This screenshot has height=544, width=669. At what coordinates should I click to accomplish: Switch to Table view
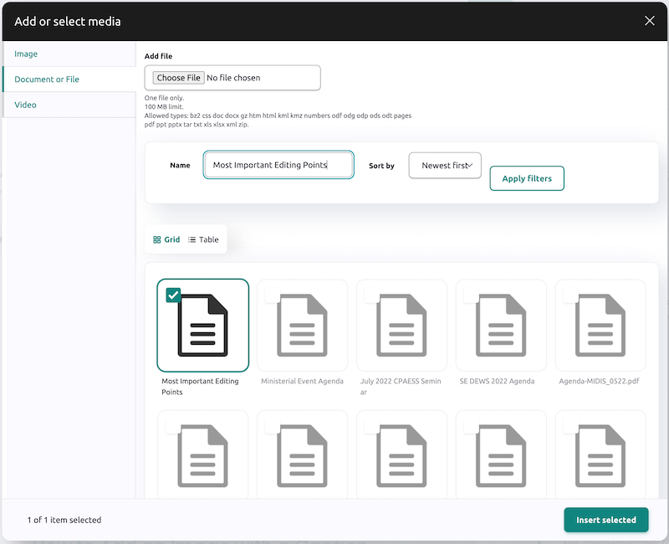tap(203, 239)
